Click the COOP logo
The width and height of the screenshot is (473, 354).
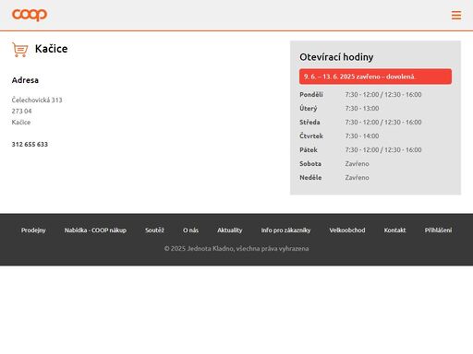point(30,15)
